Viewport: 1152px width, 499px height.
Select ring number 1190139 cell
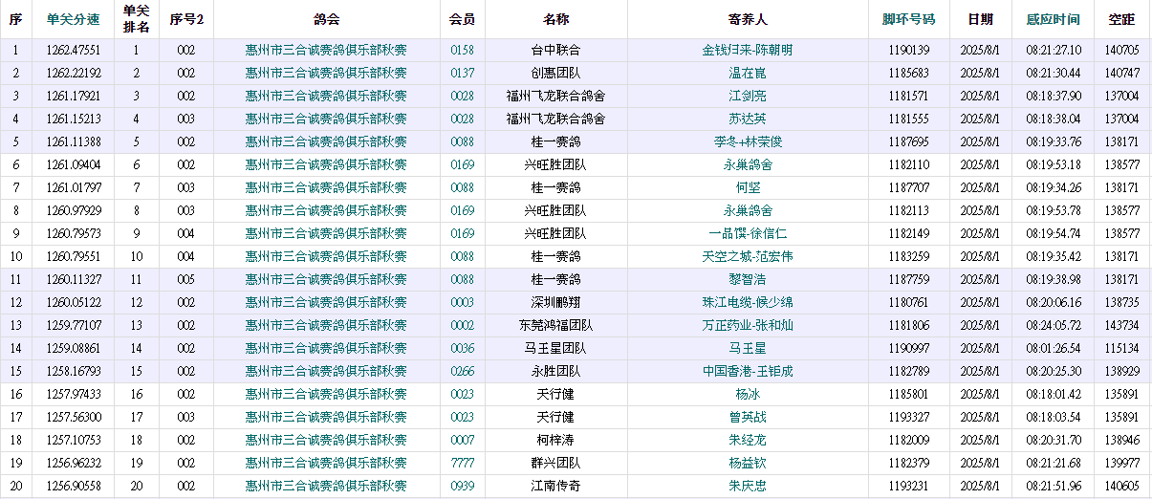click(x=908, y=50)
